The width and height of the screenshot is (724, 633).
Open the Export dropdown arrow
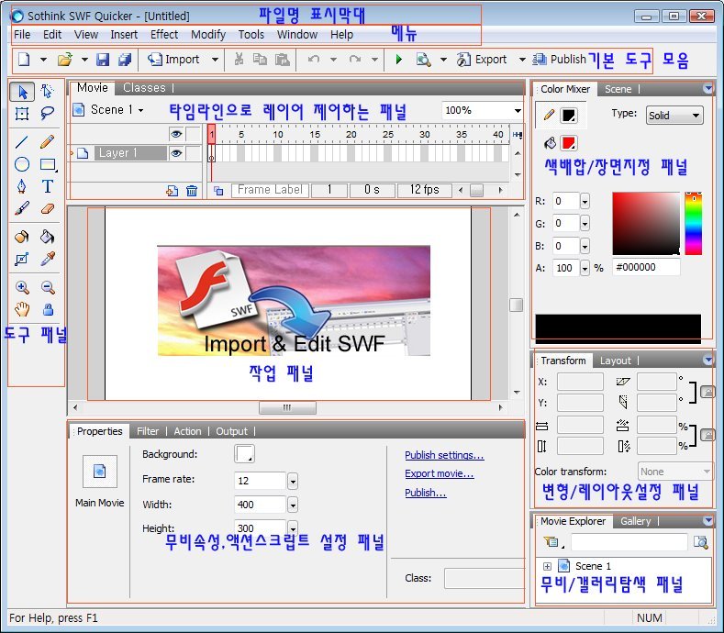point(522,60)
